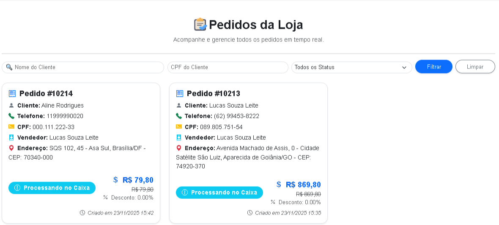Focus the CPF do Cliente input field
This screenshot has height=225, width=499.
[x=228, y=67]
